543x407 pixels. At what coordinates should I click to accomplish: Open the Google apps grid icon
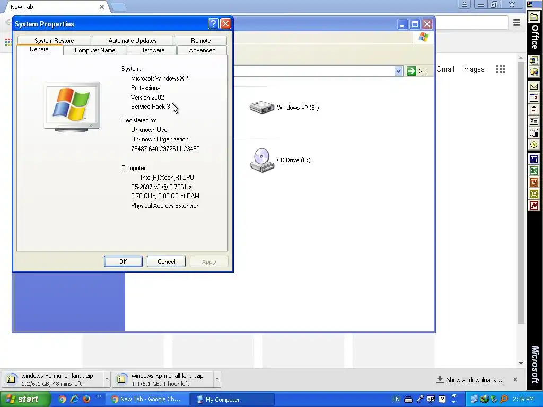[x=501, y=69]
